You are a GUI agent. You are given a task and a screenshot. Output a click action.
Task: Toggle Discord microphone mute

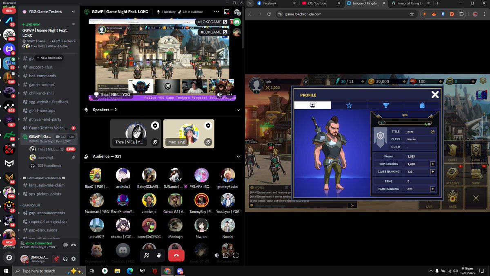point(56,258)
